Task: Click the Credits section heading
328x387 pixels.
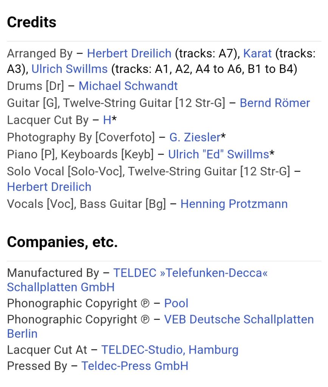Action: tap(32, 22)
